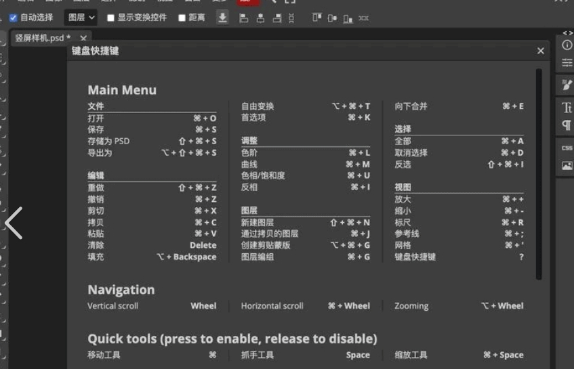
Task: Distribute layers with vertical spacing
Action: point(291,18)
